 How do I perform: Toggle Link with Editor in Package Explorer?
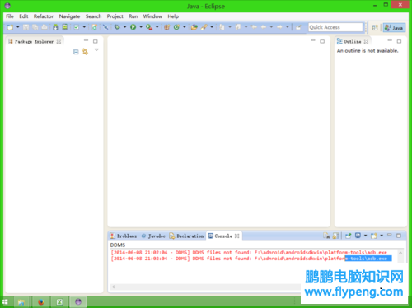tap(85, 52)
